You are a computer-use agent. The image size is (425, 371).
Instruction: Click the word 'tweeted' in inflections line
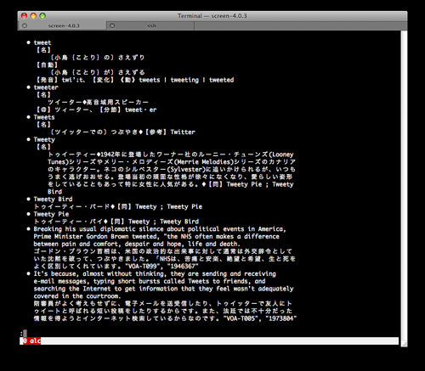click(x=222, y=80)
